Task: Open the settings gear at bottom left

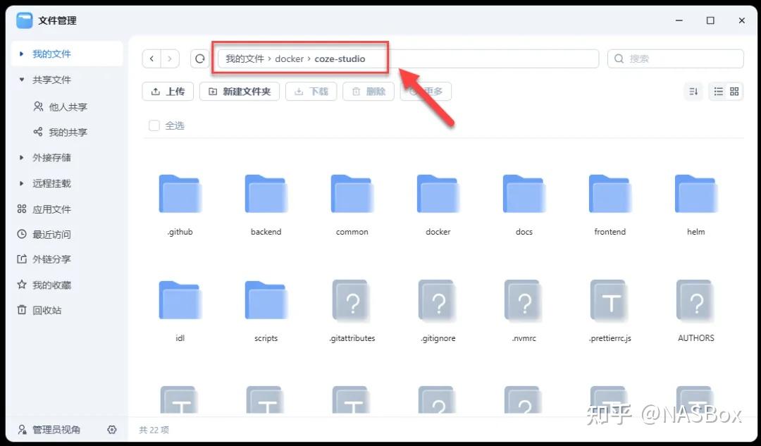Action: click(113, 429)
